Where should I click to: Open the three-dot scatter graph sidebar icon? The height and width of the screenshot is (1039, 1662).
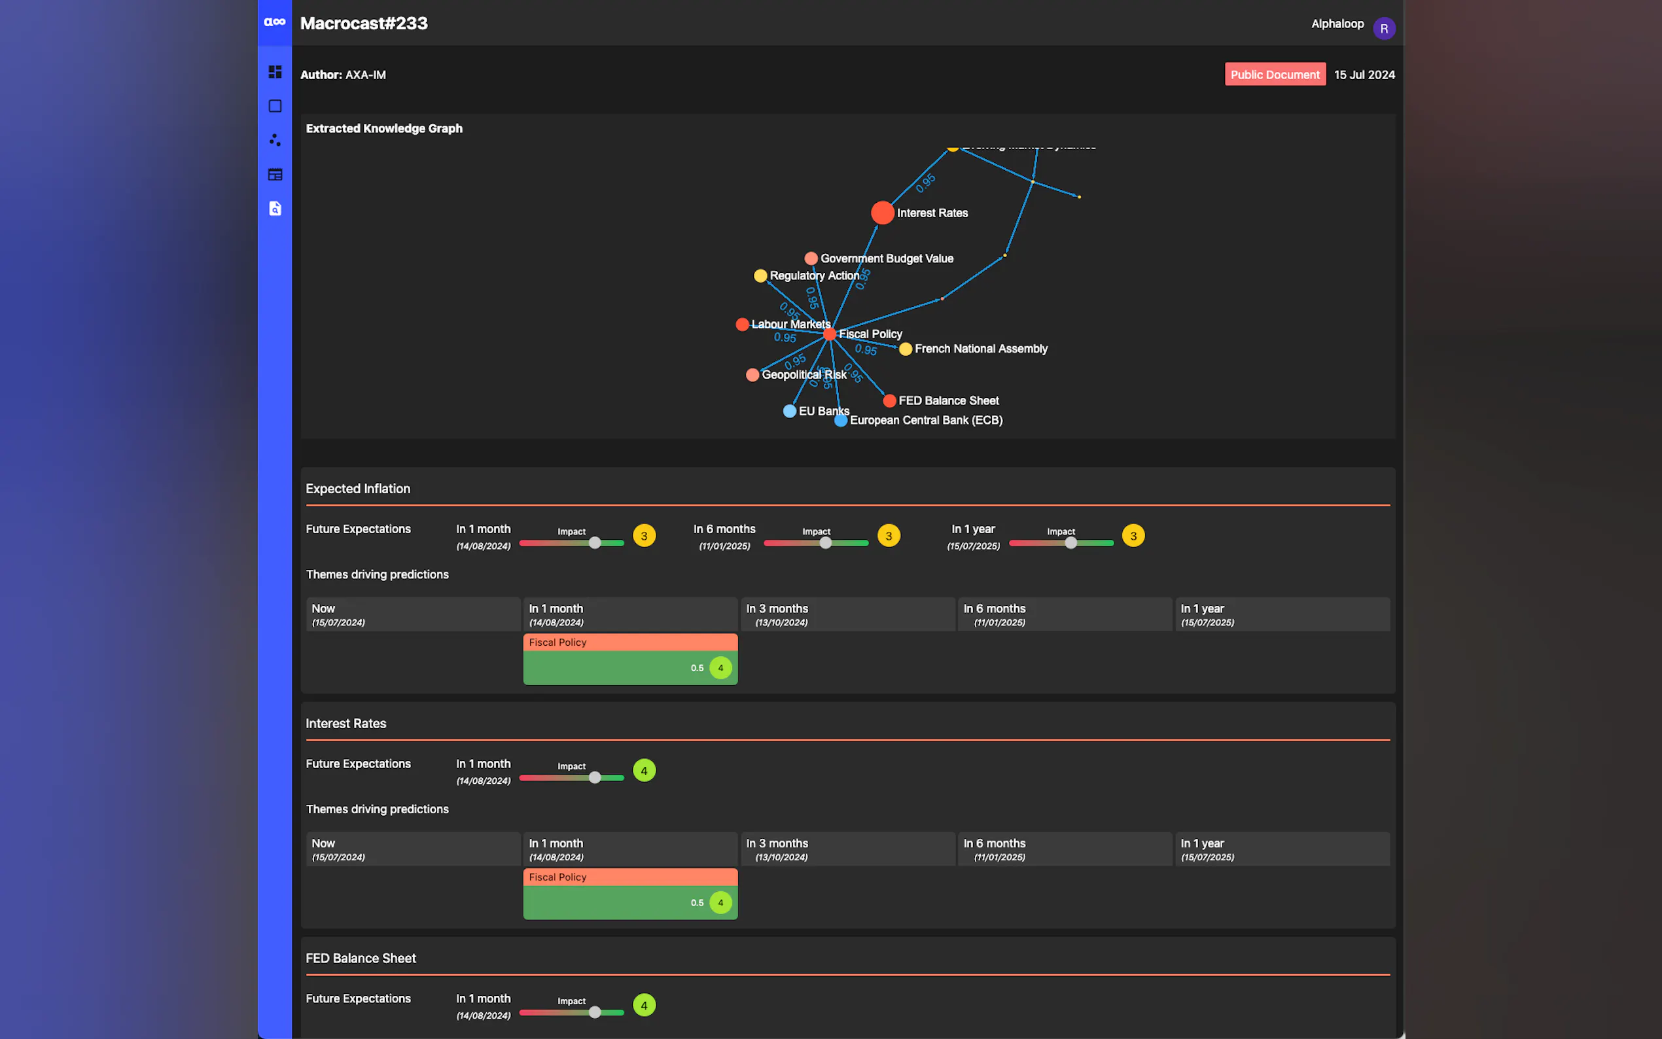[275, 140]
